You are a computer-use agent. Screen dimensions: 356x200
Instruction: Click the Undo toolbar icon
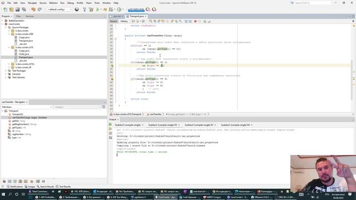pos(33,9)
